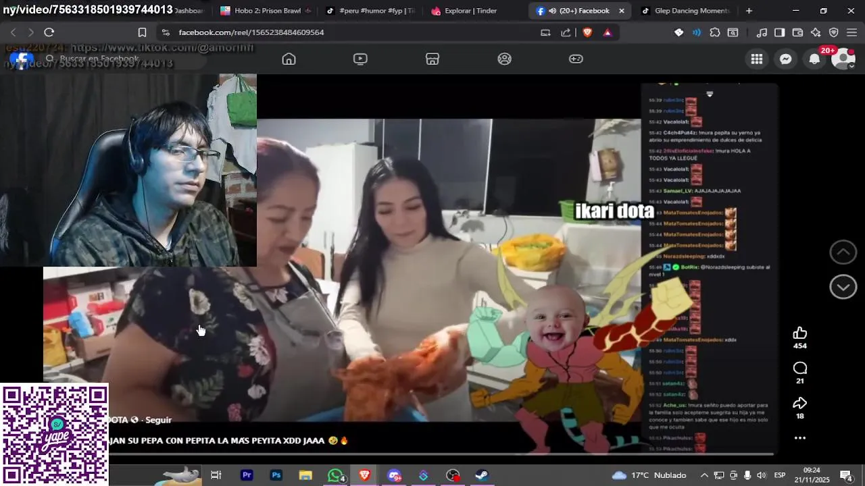Switch to the Glep Dancing Moments tab
The width and height of the screenshot is (865, 486).
(685, 11)
